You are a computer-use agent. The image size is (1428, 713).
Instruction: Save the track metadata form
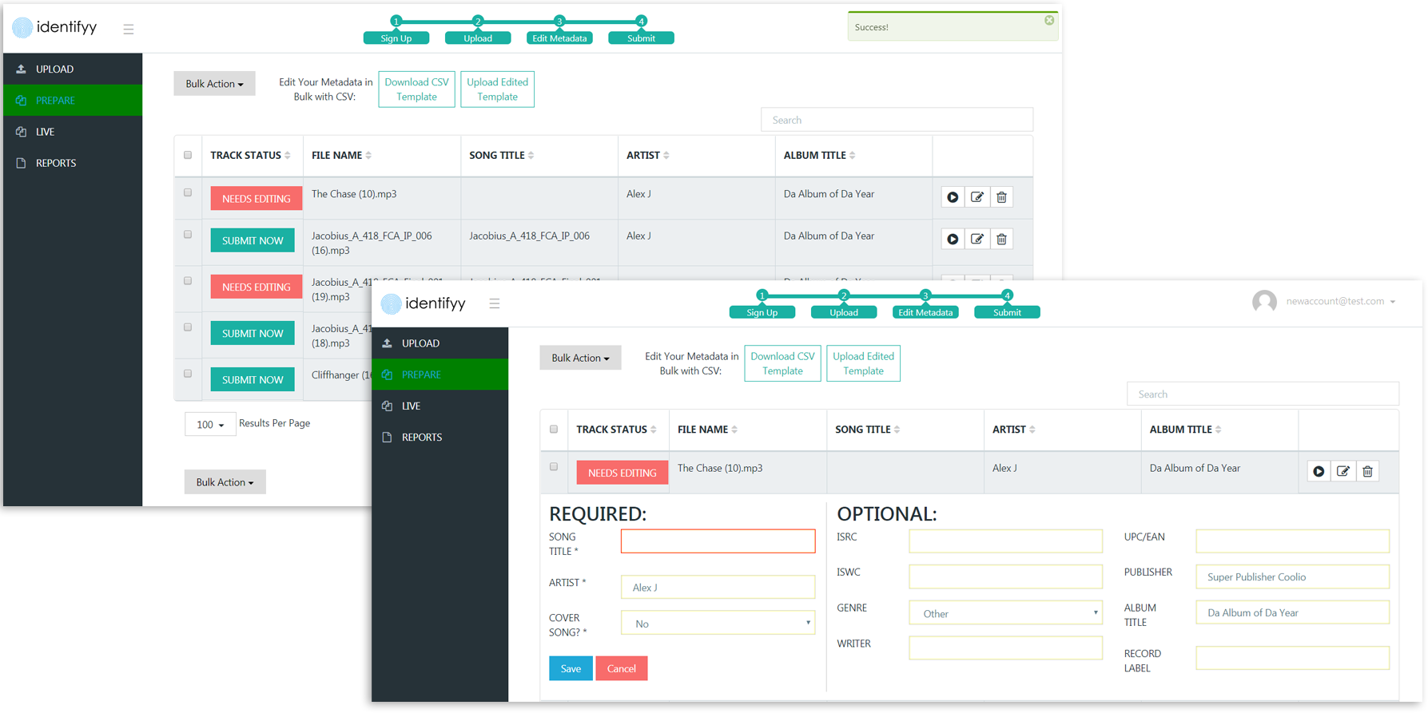[x=571, y=669]
